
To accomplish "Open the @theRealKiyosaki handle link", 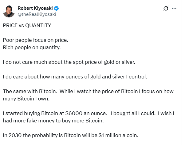I will 37,14.
